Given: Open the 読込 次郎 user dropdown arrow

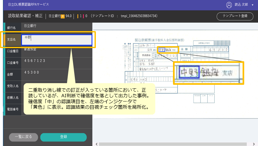Looking at the screenshot, I should pyautogui.click(x=252, y=5).
